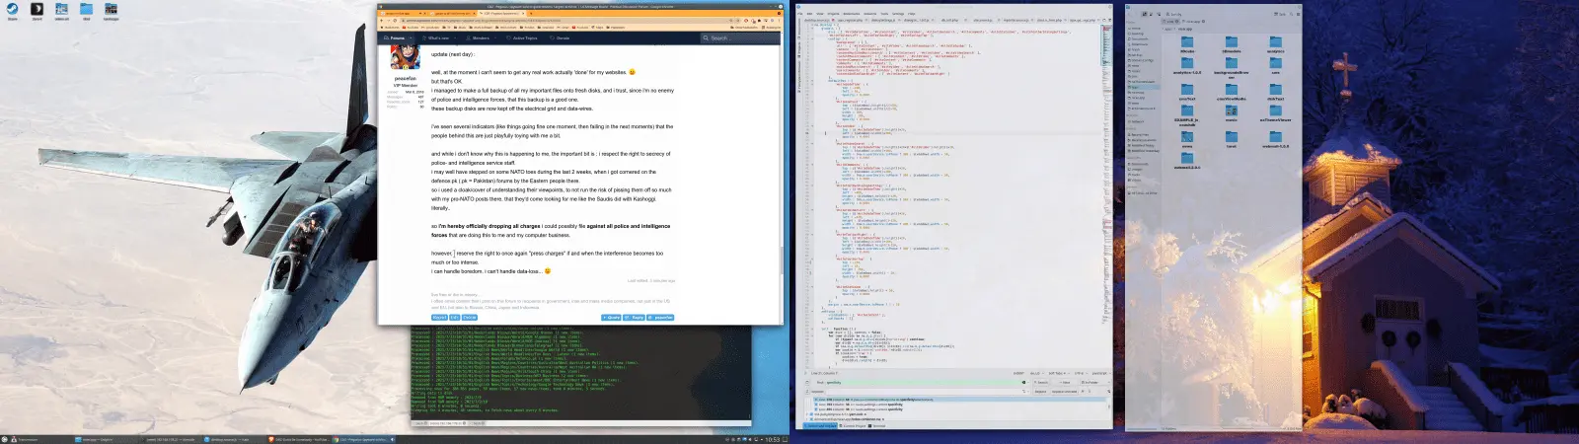This screenshot has width=1579, height=444.
Task: Switch to the Terminal tab in the editor
Action: 876,426
